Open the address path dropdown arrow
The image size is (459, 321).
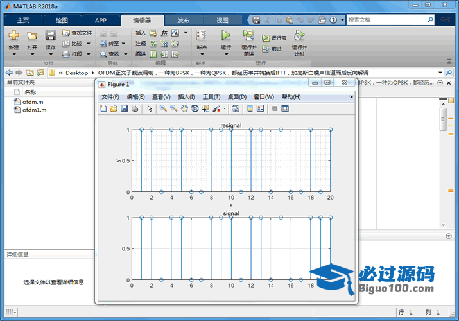click(440, 73)
